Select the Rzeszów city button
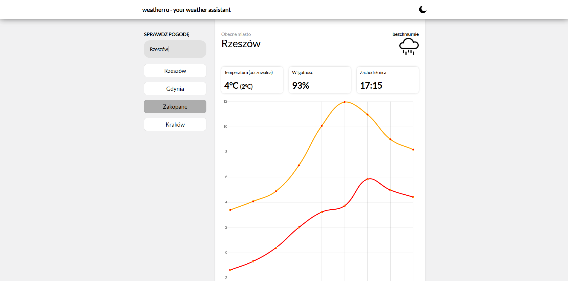 [x=175, y=71]
